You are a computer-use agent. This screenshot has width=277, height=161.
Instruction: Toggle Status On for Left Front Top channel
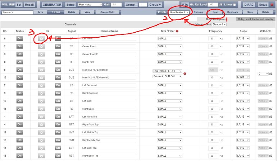coord(20,117)
